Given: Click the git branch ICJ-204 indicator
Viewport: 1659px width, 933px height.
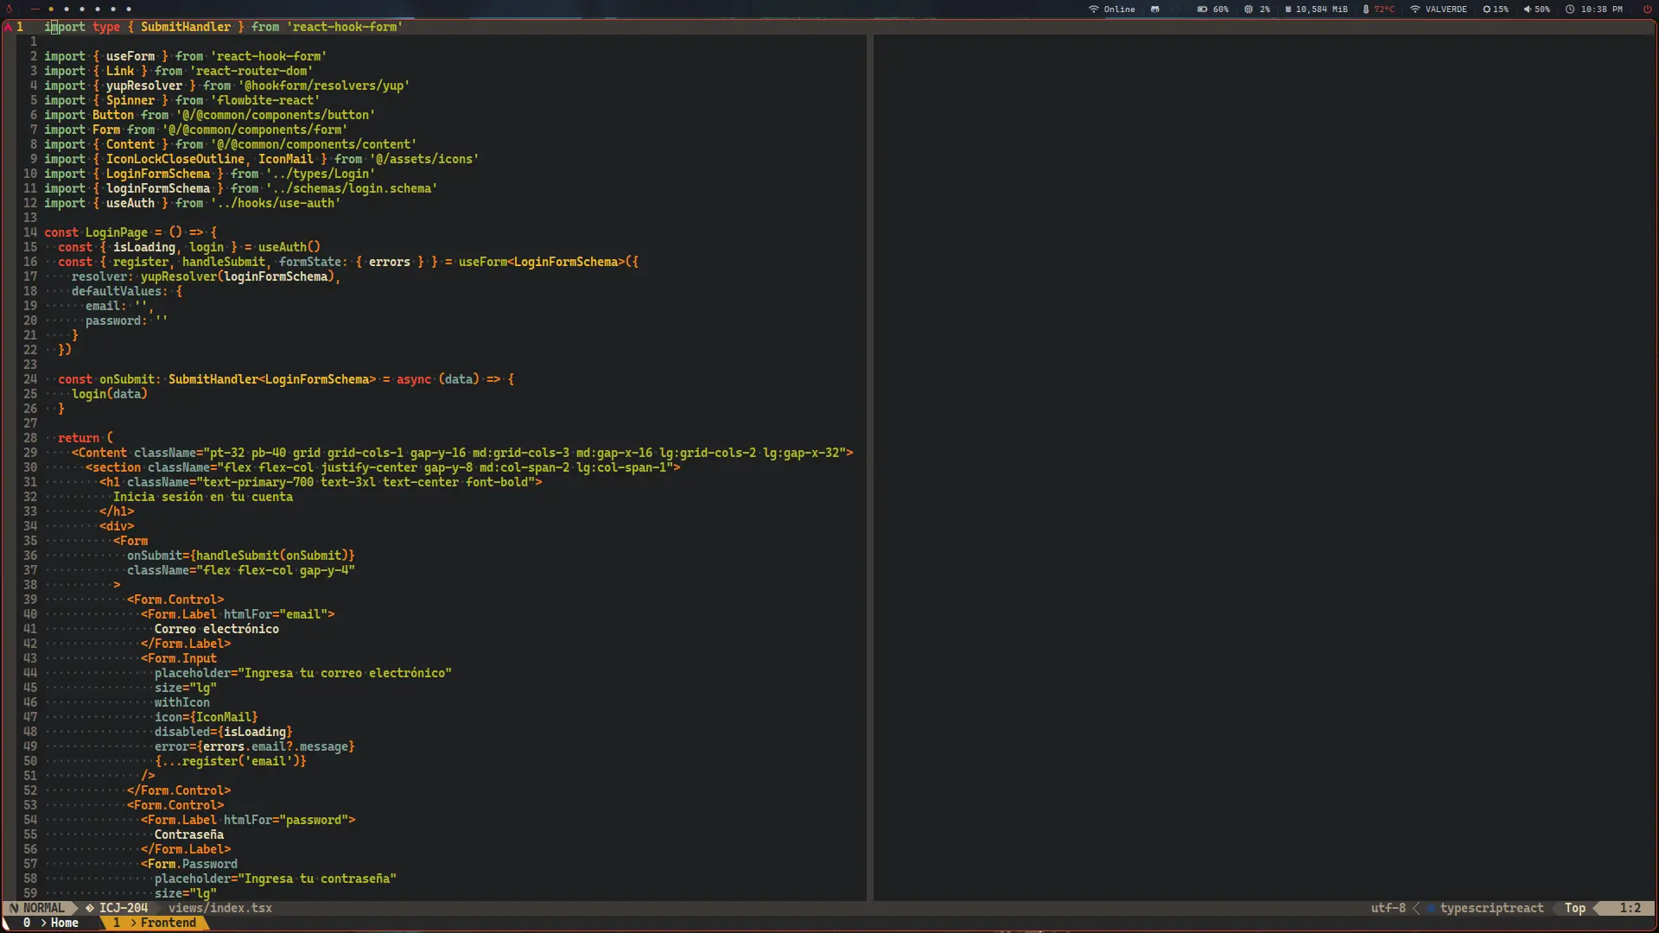Looking at the screenshot, I should click(x=117, y=908).
